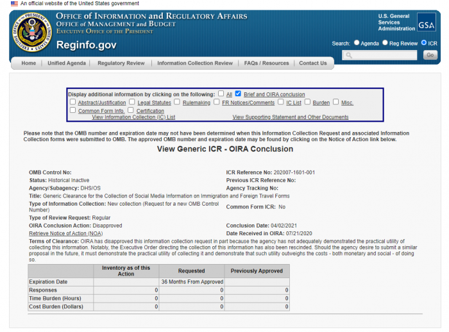
Task: Click View Information Collection (IC) List link
Action: pos(133,117)
